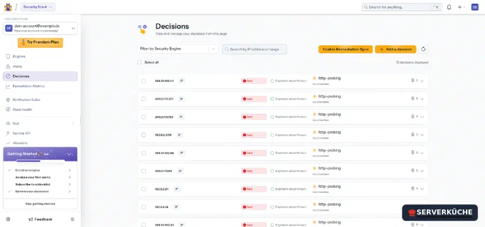
Task: Delete the 203.0.113.201 decision via trash icon
Action: (x=412, y=98)
